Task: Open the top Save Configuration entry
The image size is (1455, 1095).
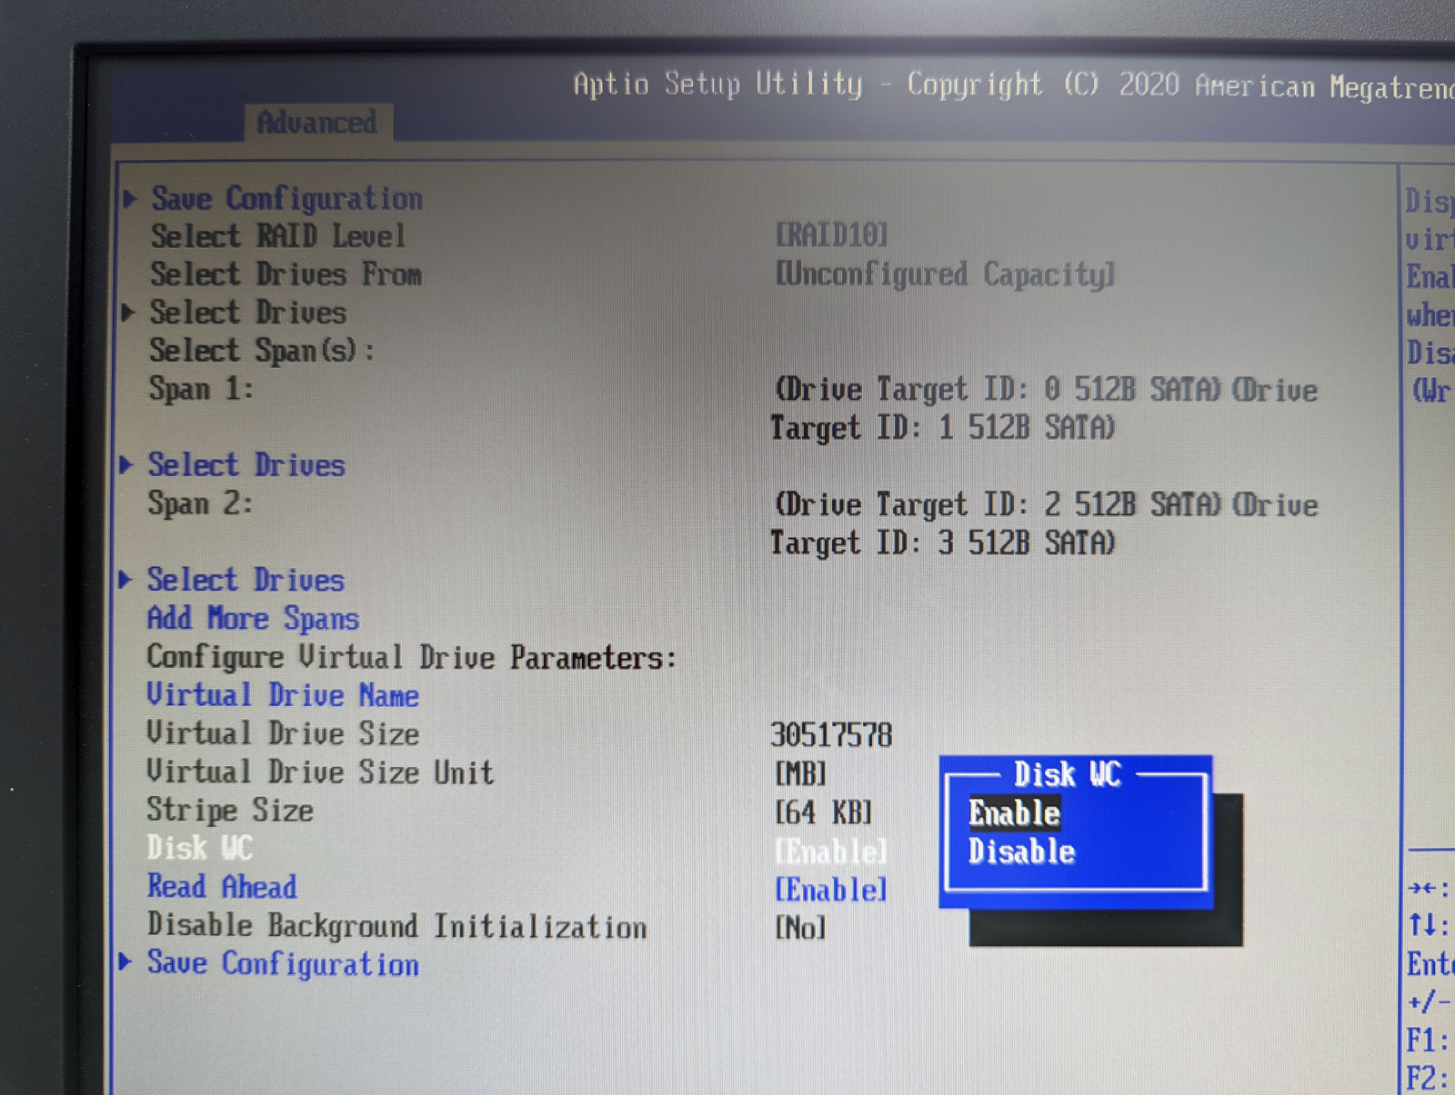Action: click(x=286, y=198)
